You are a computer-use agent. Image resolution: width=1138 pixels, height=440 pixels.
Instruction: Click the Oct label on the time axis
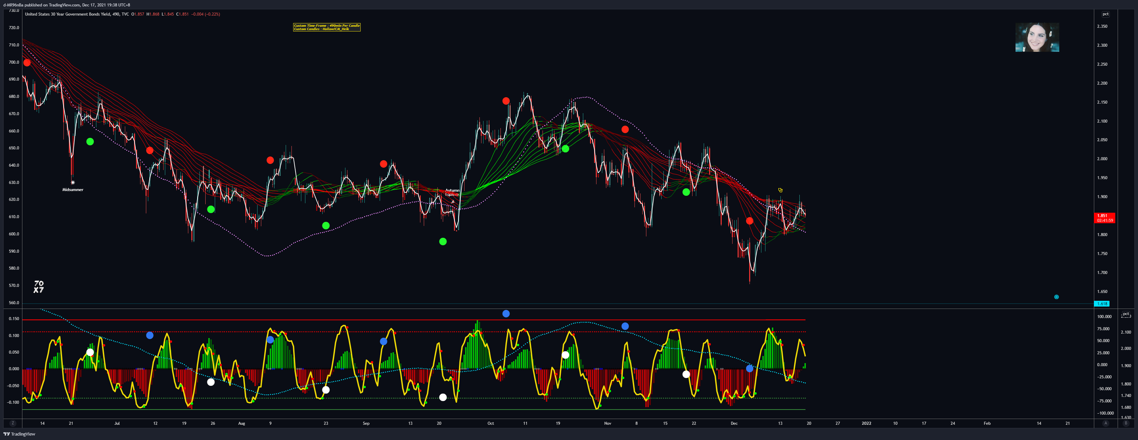(491, 423)
